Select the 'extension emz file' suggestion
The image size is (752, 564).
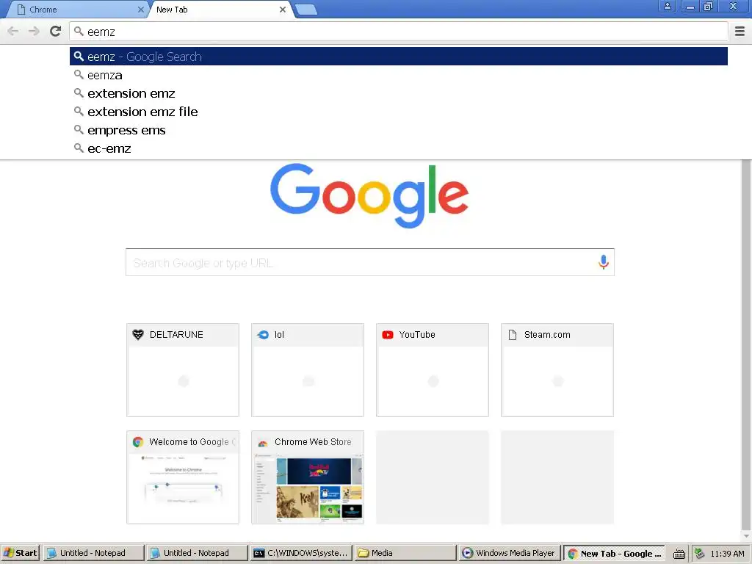(399, 112)
